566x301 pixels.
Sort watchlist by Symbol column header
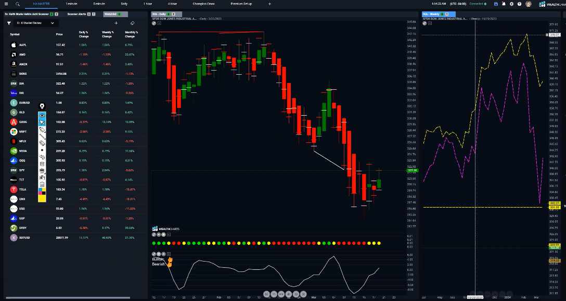[15, 34]
